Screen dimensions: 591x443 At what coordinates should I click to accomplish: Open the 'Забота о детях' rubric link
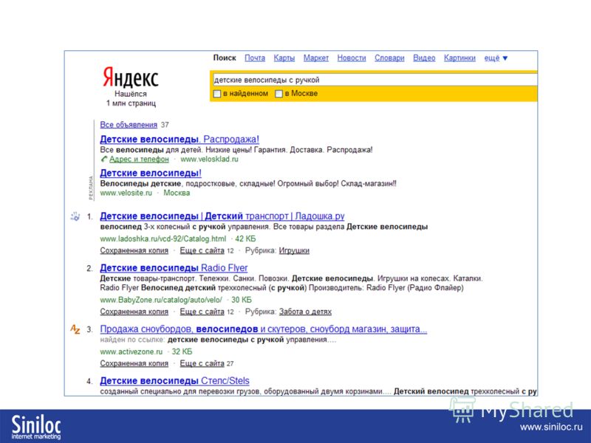pos(305,312)
